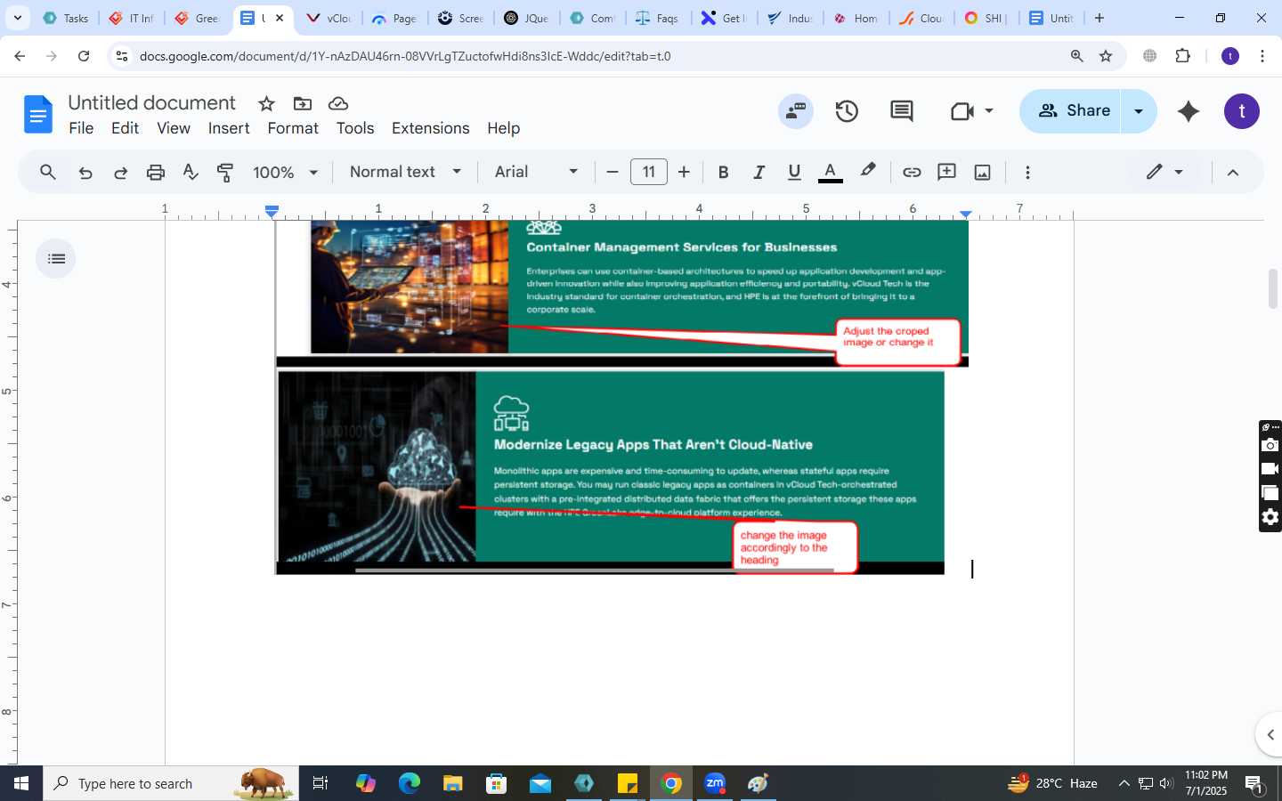The height and width of the screenshot is (801, 1282).
Task: Print the document
Action: pos(156,172)
